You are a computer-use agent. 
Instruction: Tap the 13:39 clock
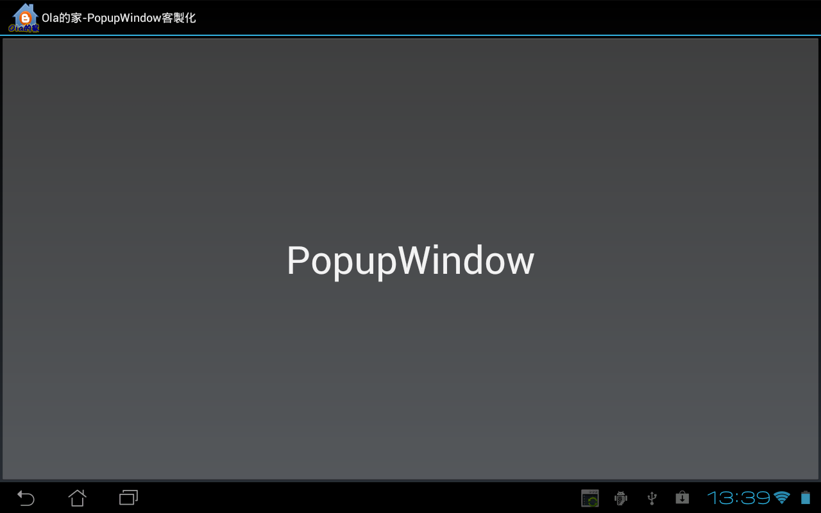[x=738, y=498]
